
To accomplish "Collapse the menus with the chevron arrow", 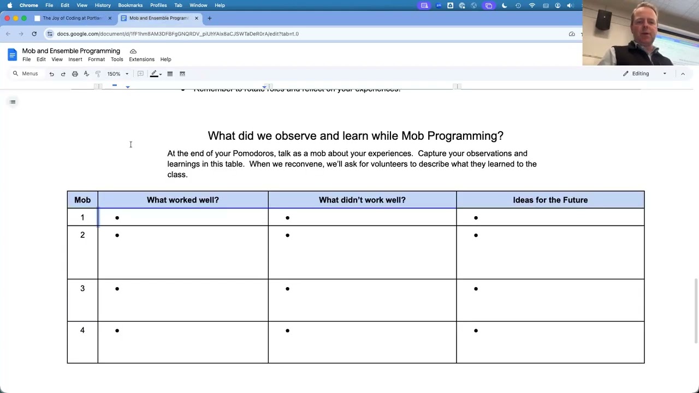I will (683, 74).
